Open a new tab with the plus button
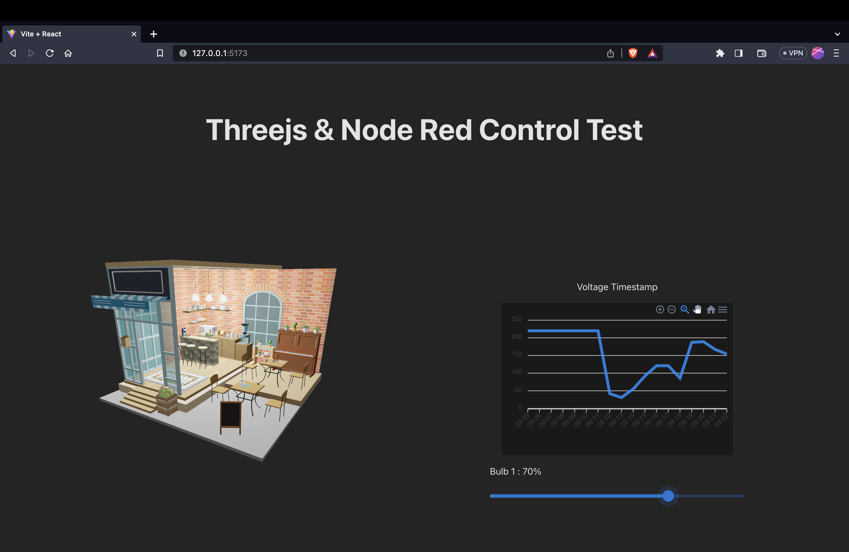The height and width of the screenshot is (552, 849). [153, 34]
